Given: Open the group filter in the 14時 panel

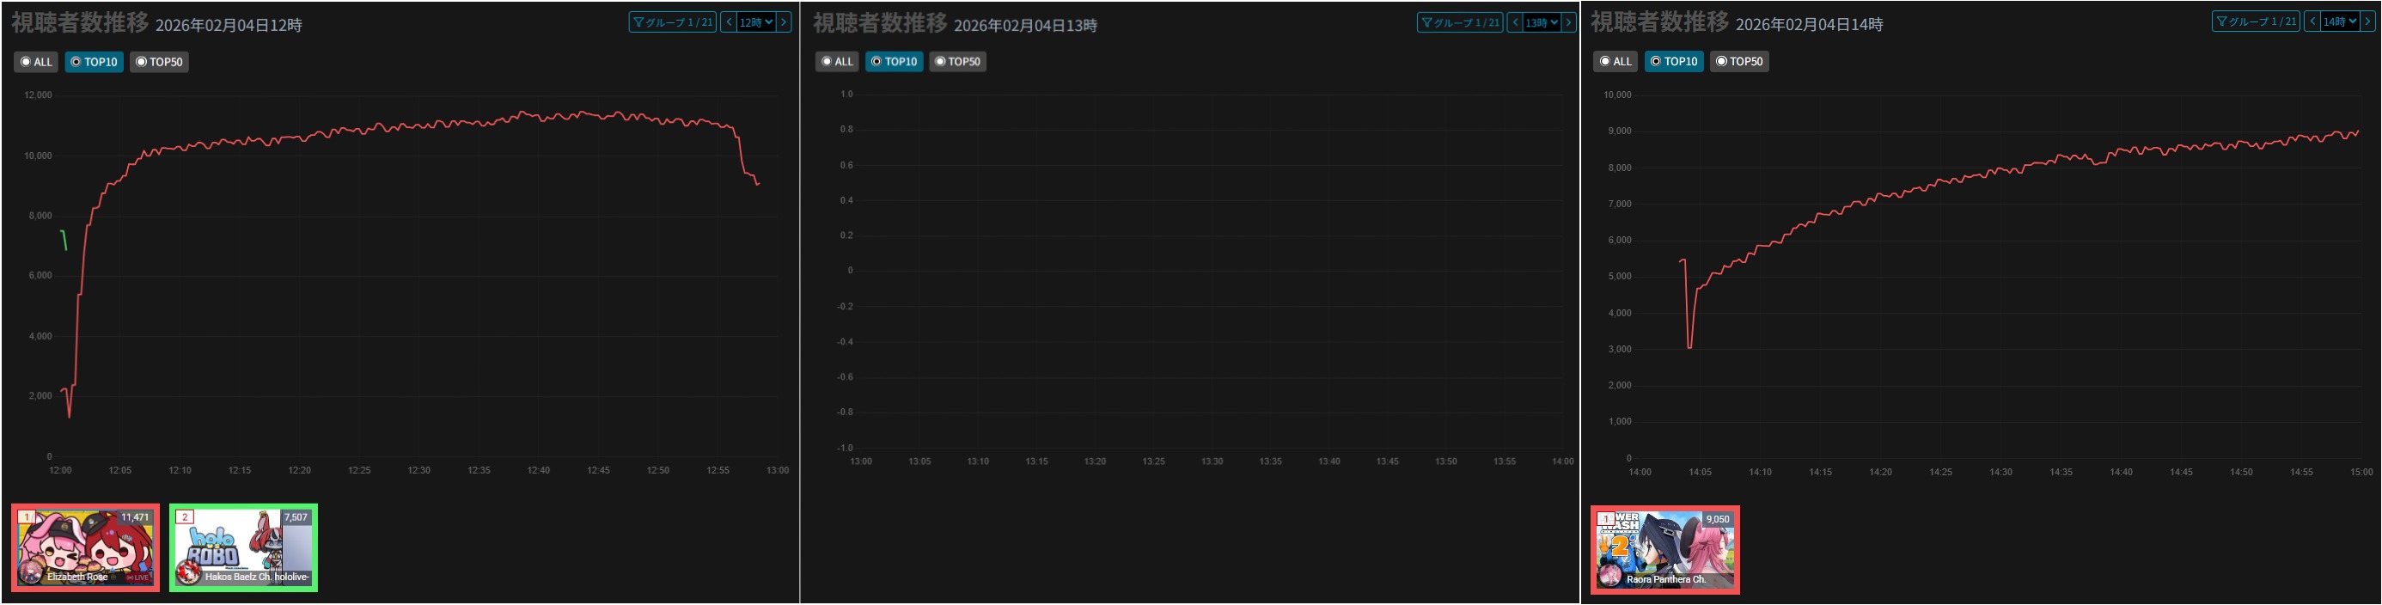Looking at the screenshot, I should tap(2256, 21).
